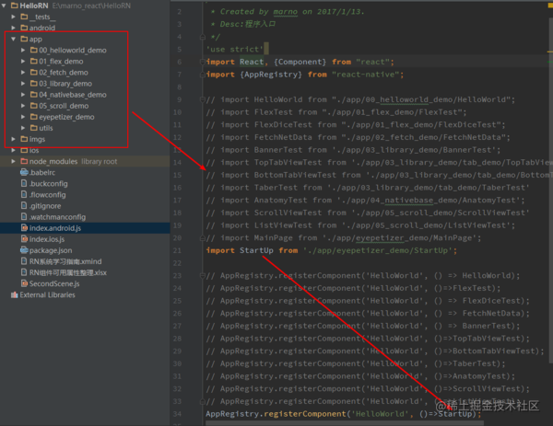Viewport: 553px width, 426px height.
Task: Expand the 04_nativebase_demo folder arrow
Action: tap(23, 95)
